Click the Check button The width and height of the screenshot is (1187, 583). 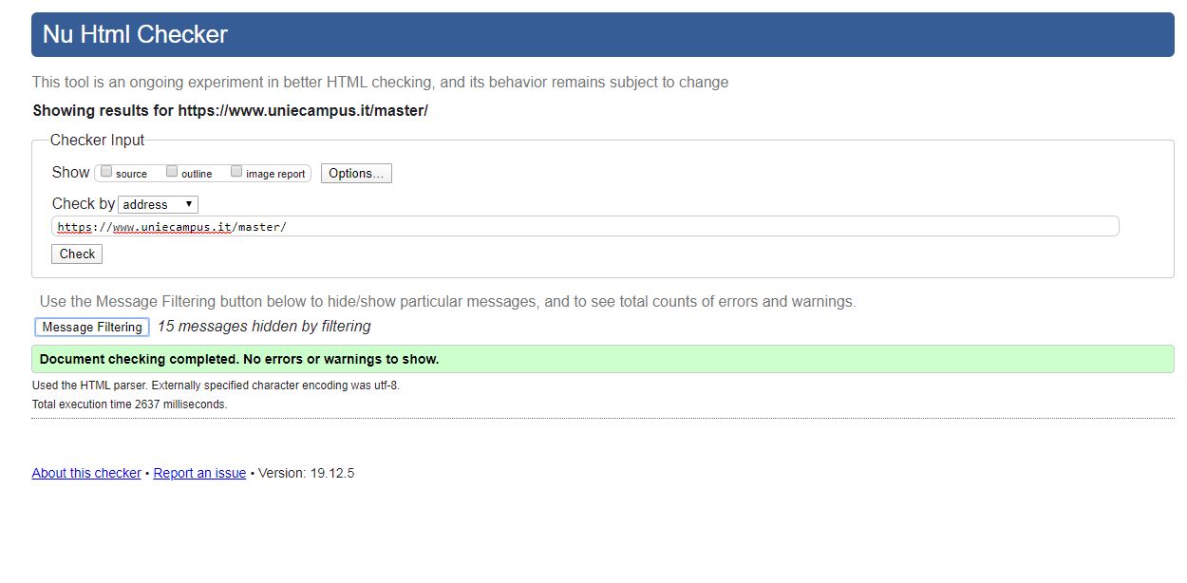click(77, 254)
